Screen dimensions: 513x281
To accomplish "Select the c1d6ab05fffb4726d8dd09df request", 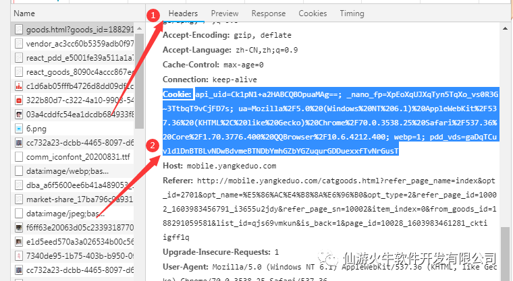I will coord(74,86).
